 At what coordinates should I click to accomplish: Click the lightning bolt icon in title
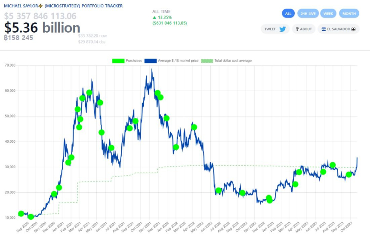click(x=40, y=6)
